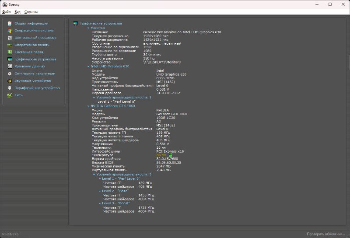The width and height of the screenshot is (350, 238).
Task: Click the NVIDIA driver version 32.0.15.7680
Action: tap(167, 159)
